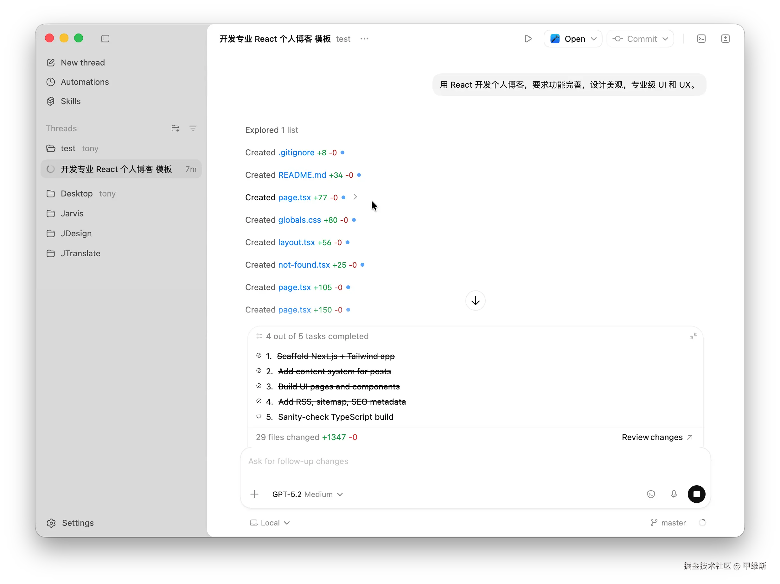Collapse the tasks completed panel
780x584 pixels.
click(x=693, y=336)
